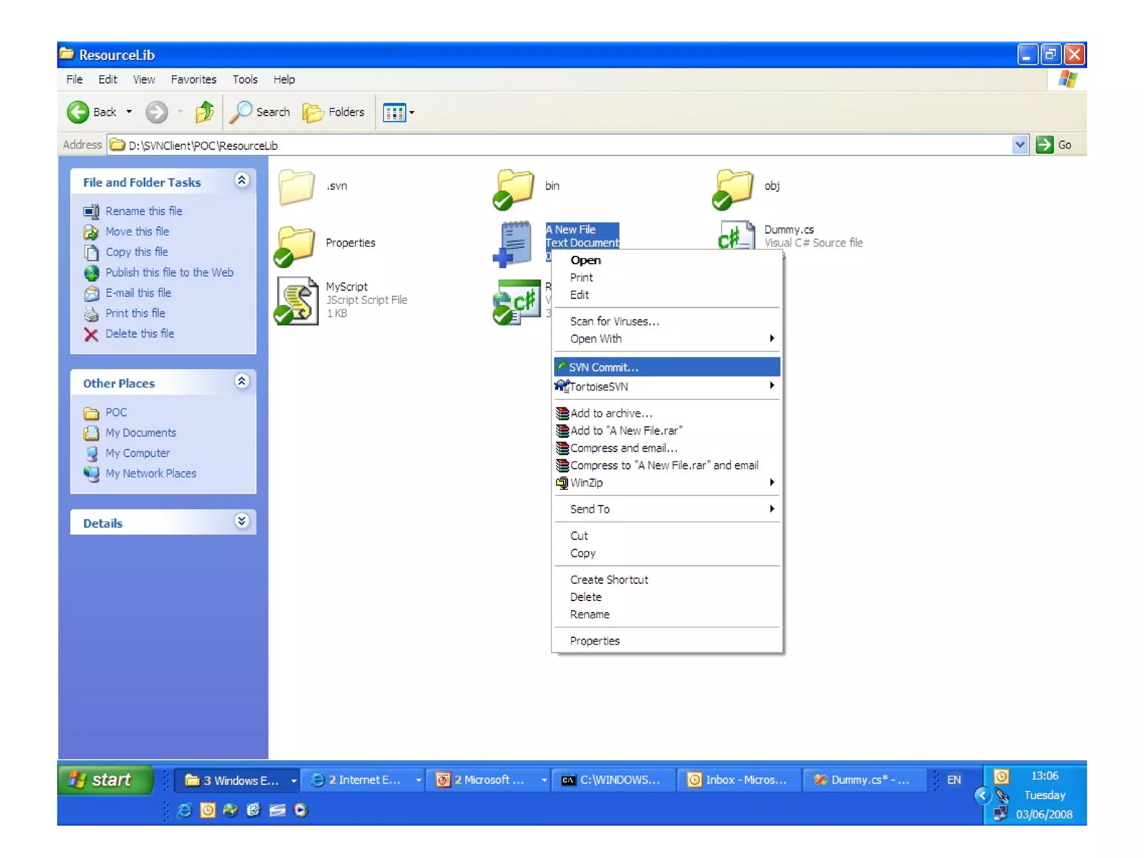Click the Start button on taskbar
Image resolution: width=1144 pixels, height=858 pixels.
coord(104,779)
